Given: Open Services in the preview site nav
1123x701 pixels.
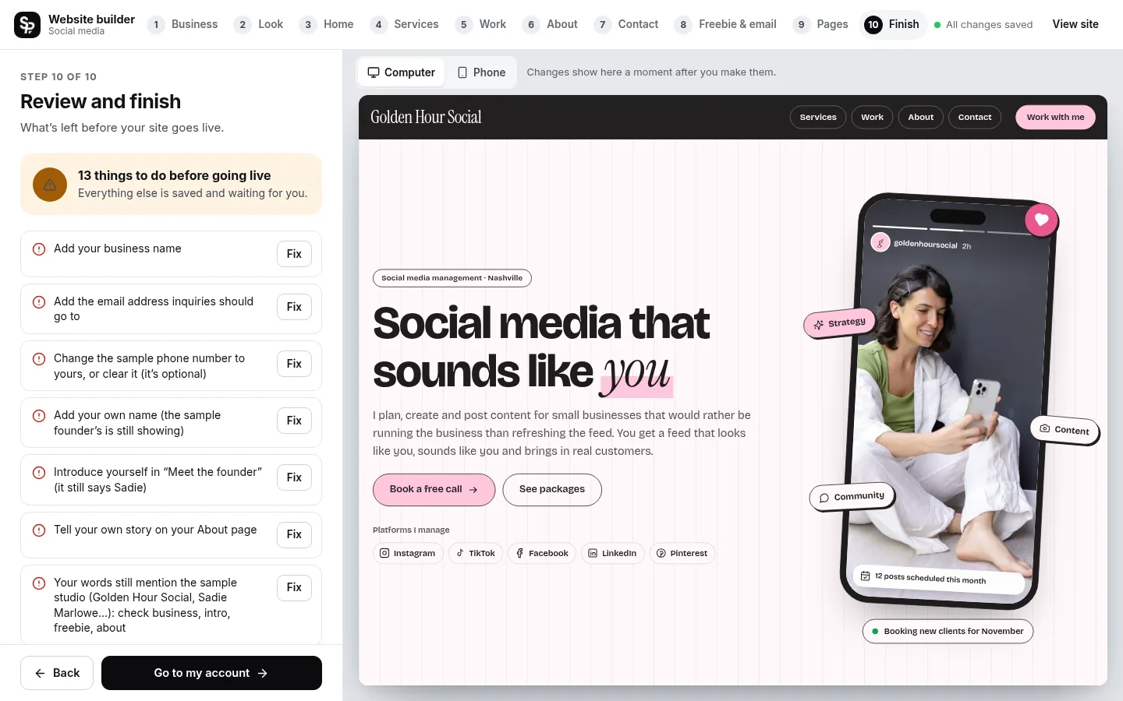Looking at the screenshot, I should click(818, 118).
